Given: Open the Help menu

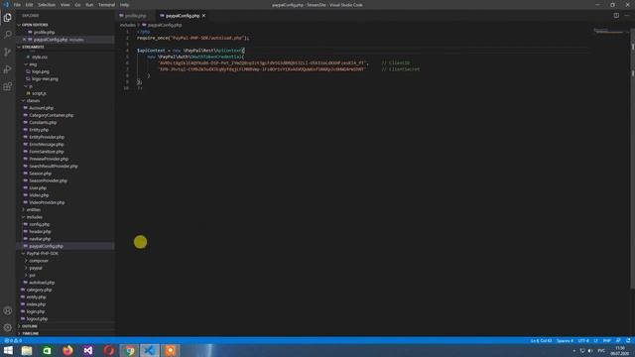Looking at the screenshot, I should pos(124,5).
